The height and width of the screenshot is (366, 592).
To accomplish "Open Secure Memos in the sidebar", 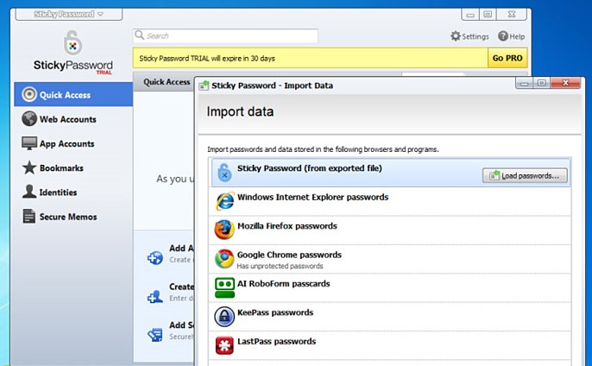I will (x=73, y=217).
